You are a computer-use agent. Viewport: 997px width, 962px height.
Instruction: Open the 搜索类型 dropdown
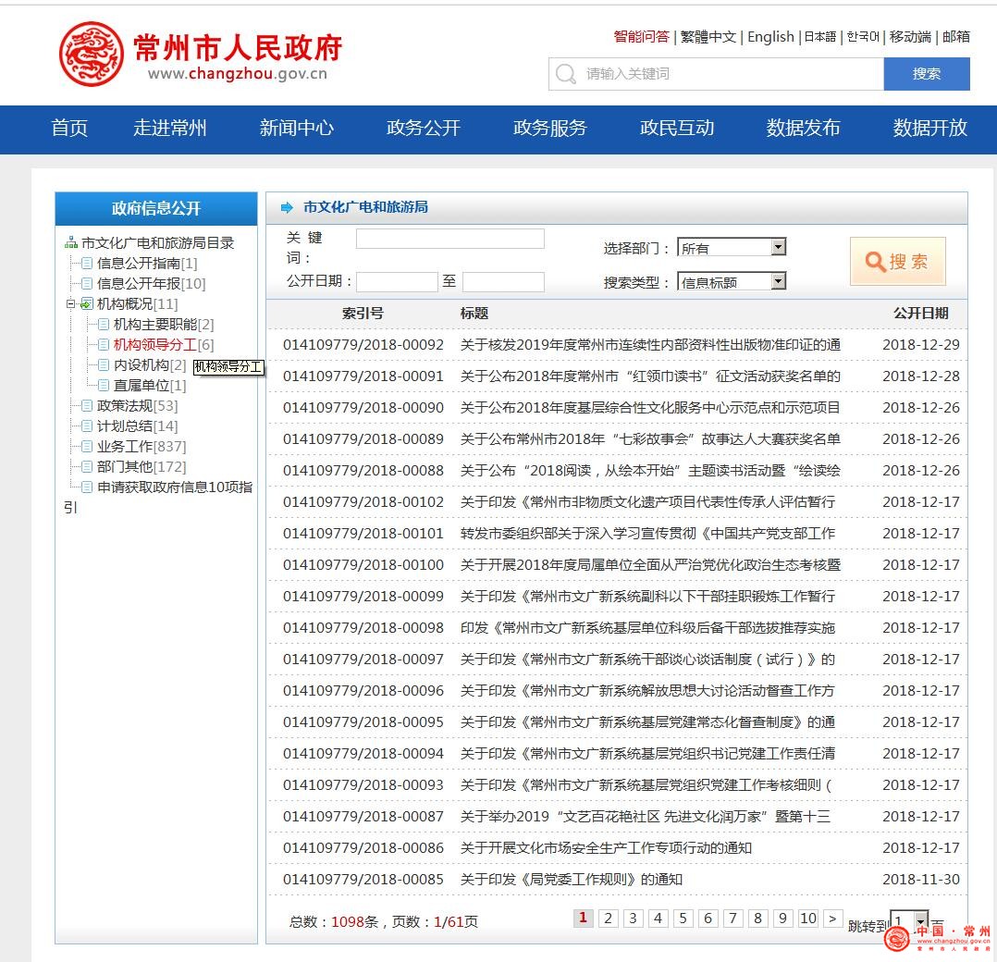point(778,281)
